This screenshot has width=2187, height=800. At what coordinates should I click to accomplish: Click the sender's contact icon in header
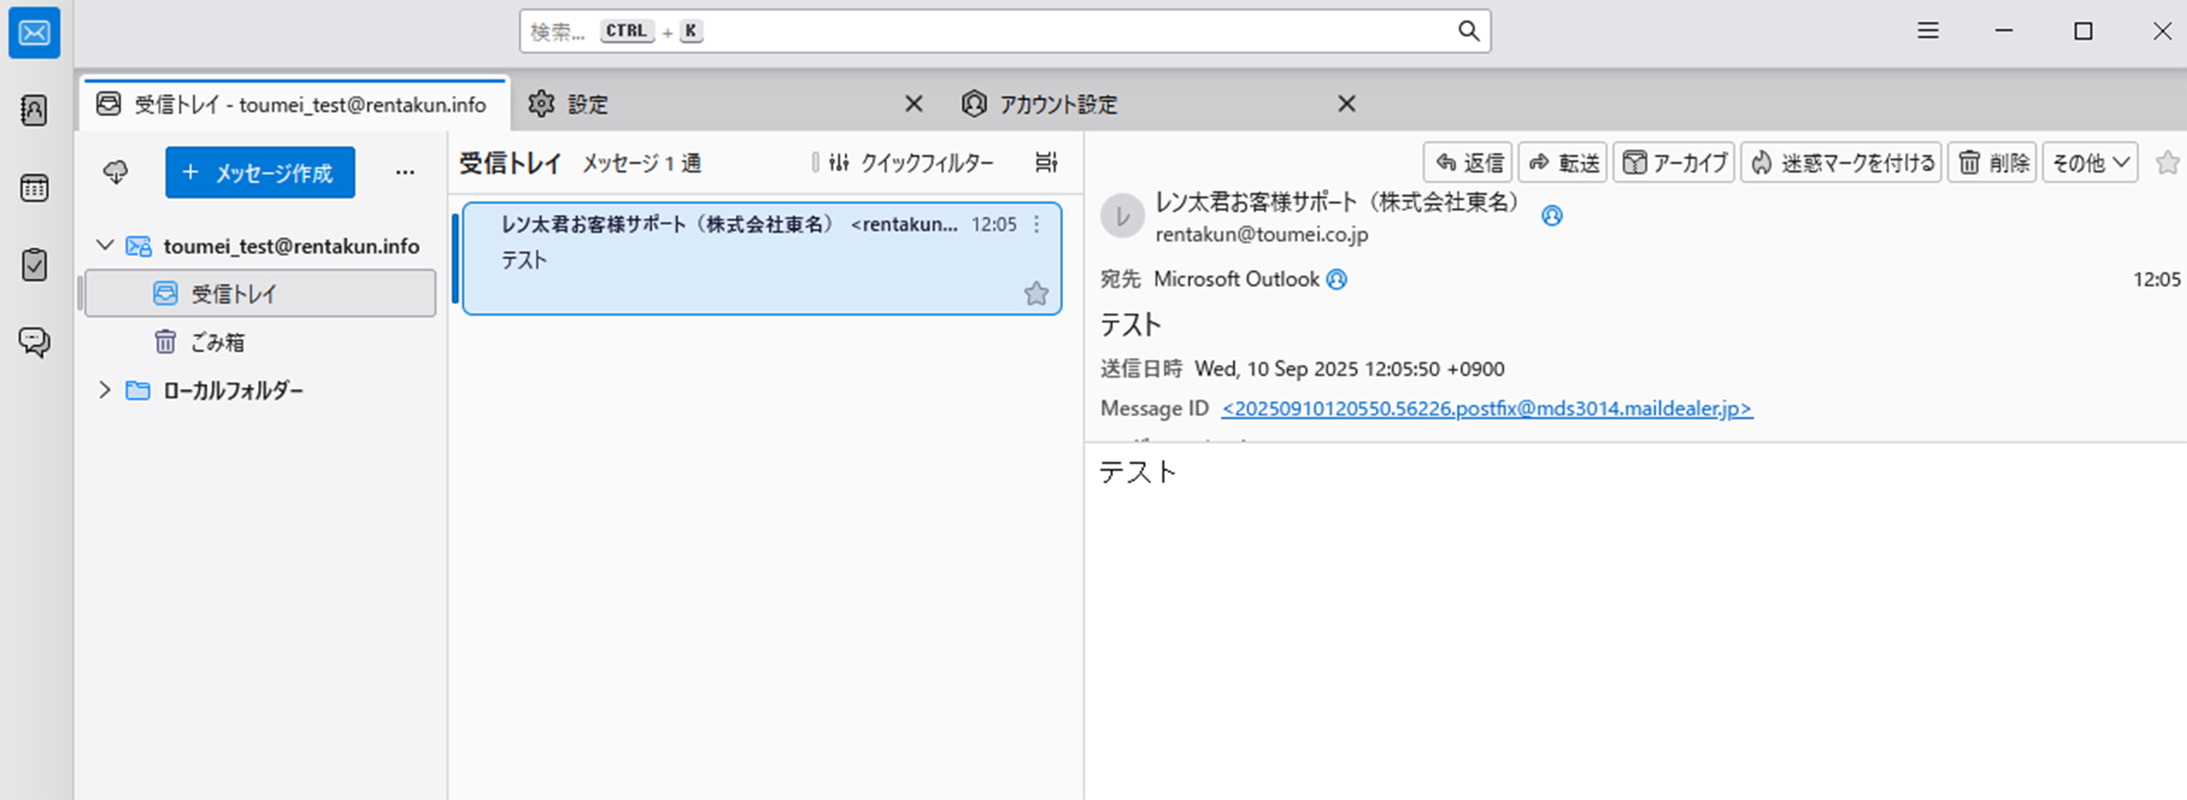point(1551,216)
